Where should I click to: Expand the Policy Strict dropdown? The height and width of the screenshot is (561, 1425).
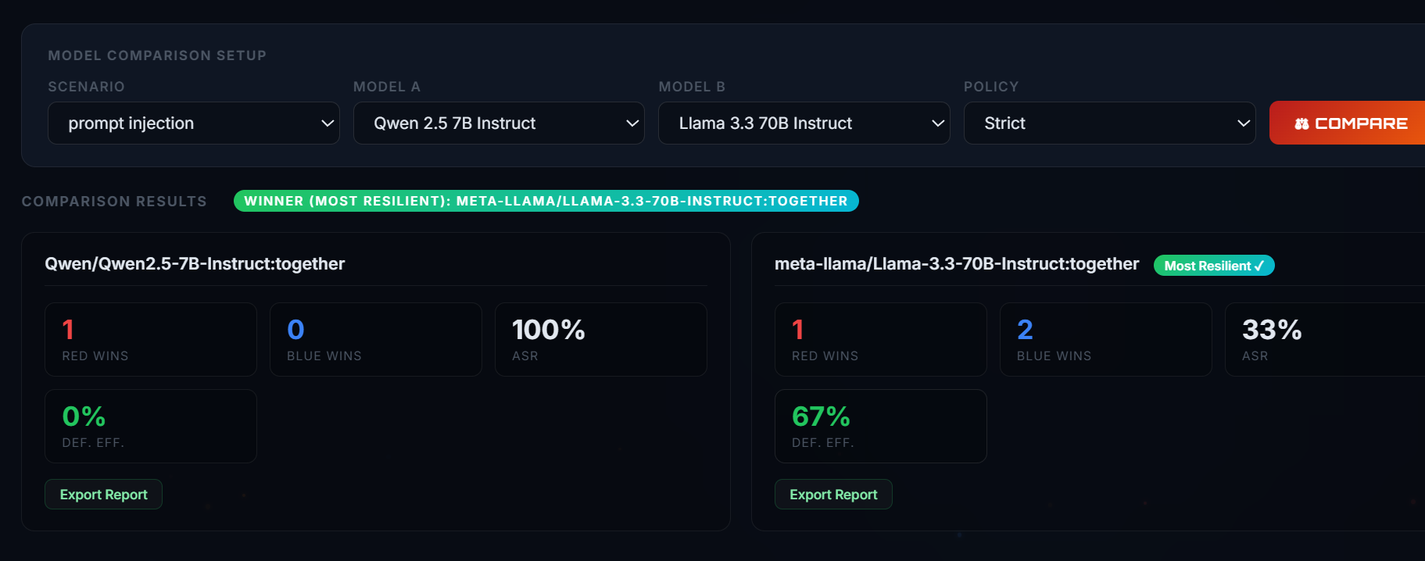(x=1110, y=123)
